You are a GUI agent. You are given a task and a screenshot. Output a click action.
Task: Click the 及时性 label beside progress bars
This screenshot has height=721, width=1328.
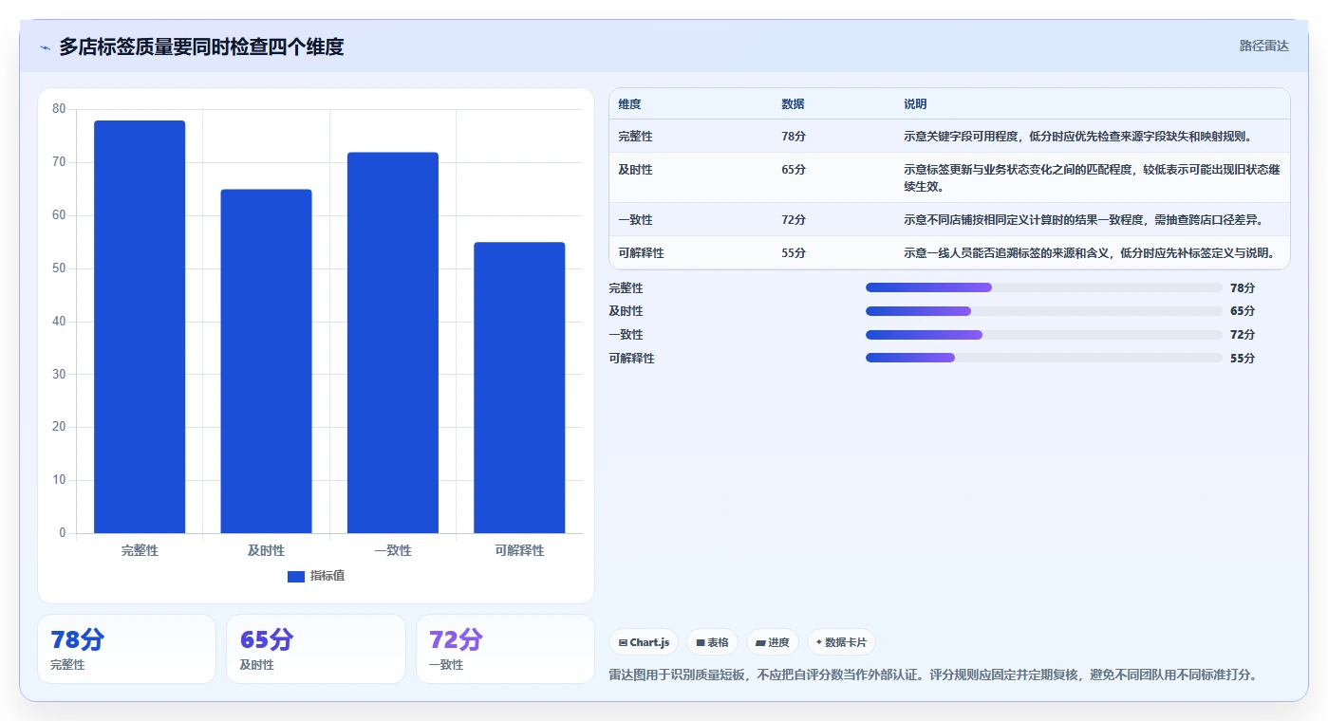[x=626, y=311]
